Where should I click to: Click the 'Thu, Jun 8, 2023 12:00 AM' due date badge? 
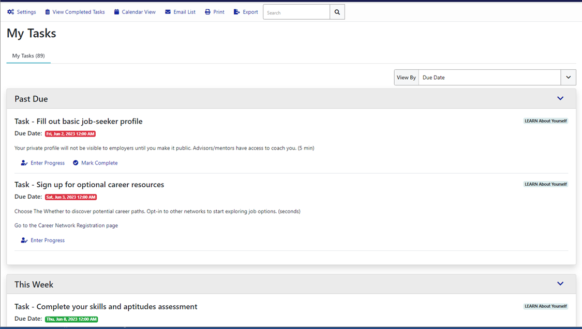71,319
